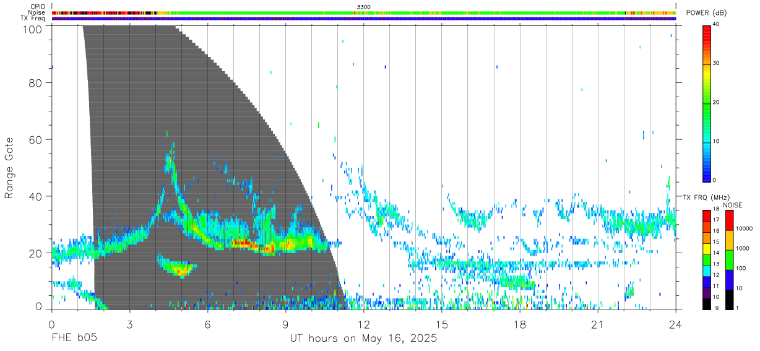The height and width of the screenshot is (351, 760).
Task: Click the POWER (dB) legend title
Action: coord(706,13)
